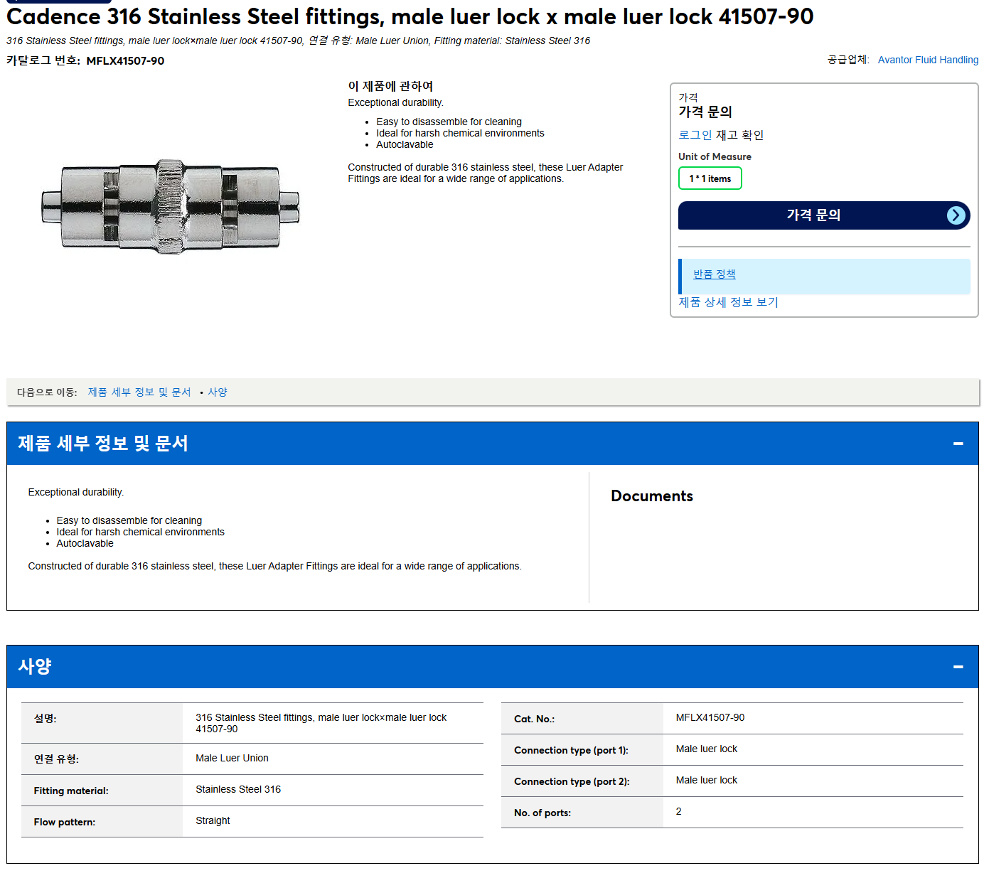984x878 pixels.
Task: Click the 'Fitting material:' label in specifications
Action: click(x=71, y=791)
